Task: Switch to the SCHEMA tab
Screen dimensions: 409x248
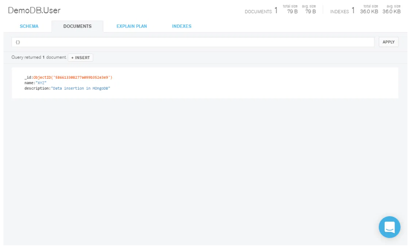Action: point(29,26)
